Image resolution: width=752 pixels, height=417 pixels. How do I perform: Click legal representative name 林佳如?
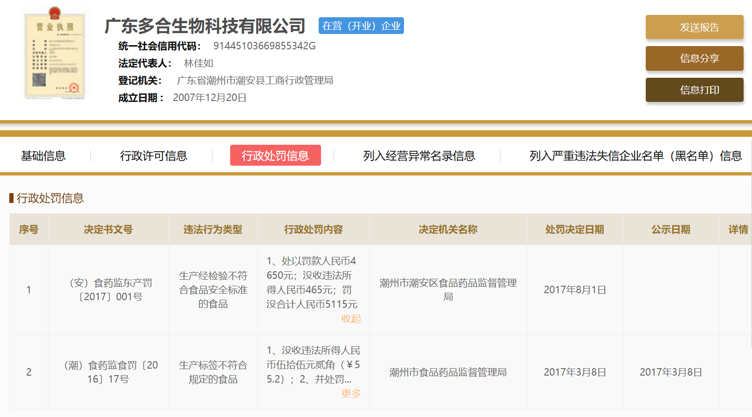coord(198,63)
